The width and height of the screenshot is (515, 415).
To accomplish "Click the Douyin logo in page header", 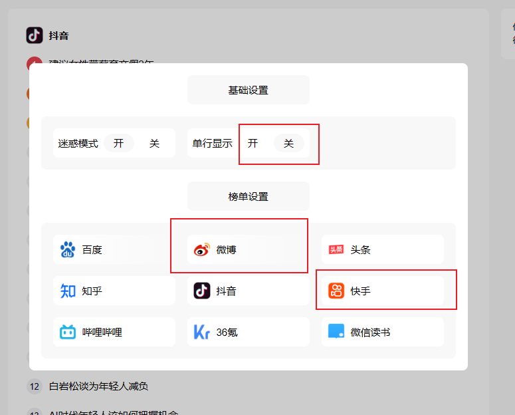I will (35, 35).
